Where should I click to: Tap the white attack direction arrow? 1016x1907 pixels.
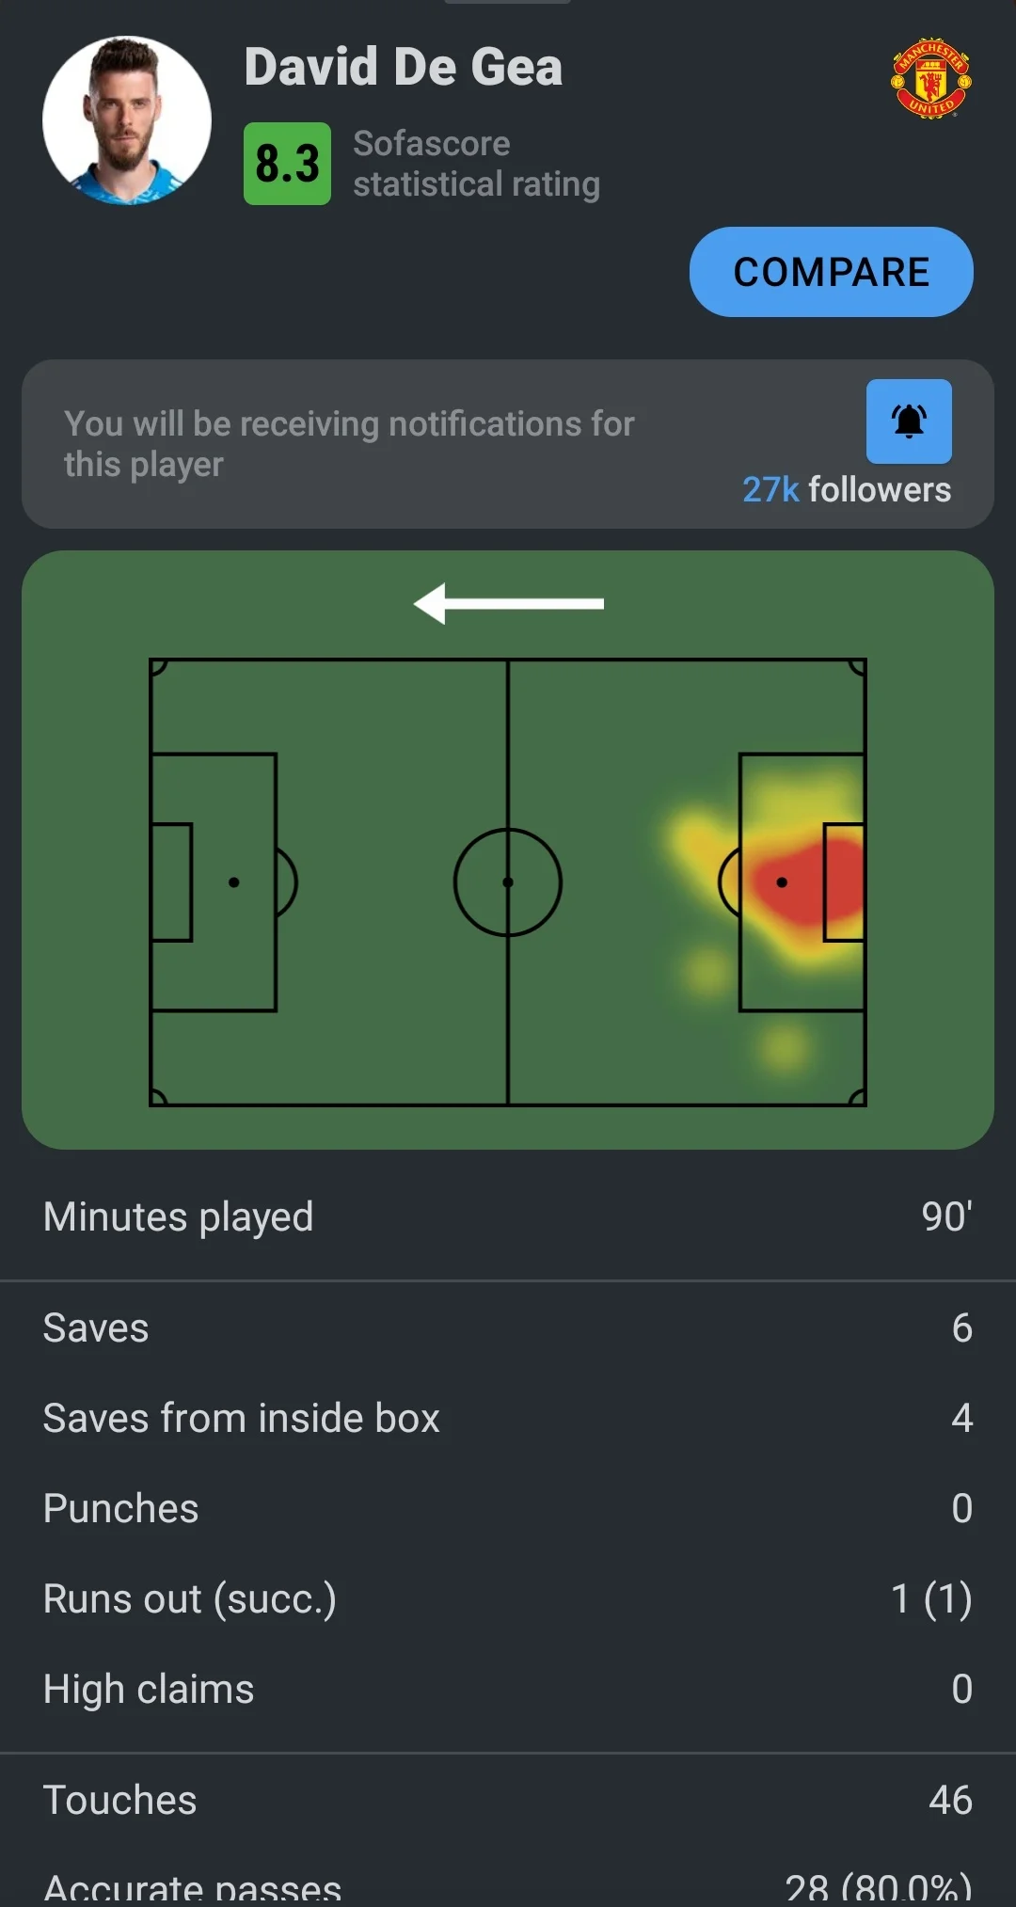(x=509, y=604)
